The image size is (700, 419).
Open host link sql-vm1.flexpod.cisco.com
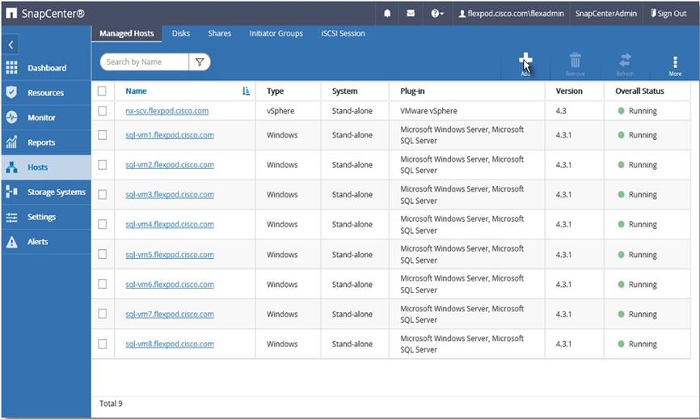(x=170, y=135)
